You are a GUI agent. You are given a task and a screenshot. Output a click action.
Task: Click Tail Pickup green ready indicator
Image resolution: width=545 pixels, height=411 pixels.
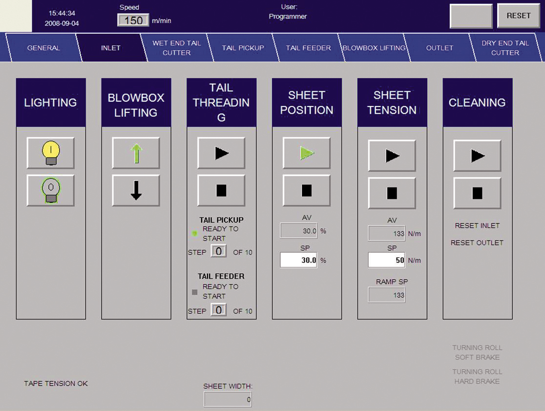pyautogui.click(x=195, y=233)
